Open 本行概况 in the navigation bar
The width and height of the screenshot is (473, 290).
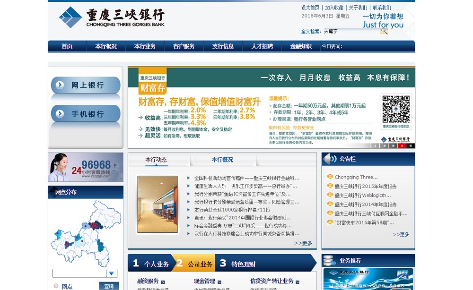106,46
